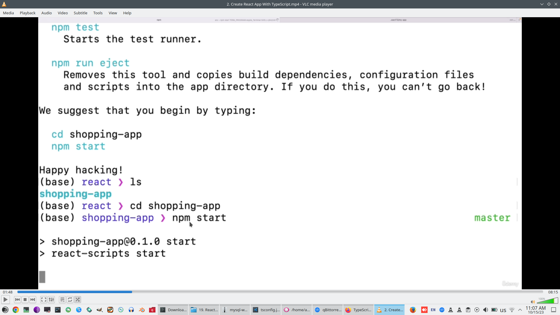
Task: Stop playback with the stop button
Action: tap(25, 300)
